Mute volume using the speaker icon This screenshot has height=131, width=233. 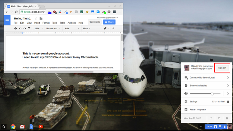pyautogui.click(x=186, y=93)
